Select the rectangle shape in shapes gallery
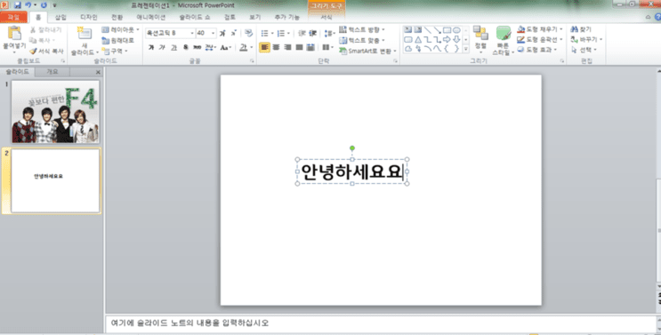The image size is (661, 335). [x=447, y=30]
